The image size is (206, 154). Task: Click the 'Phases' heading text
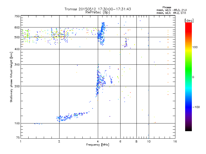pos(167,7)
